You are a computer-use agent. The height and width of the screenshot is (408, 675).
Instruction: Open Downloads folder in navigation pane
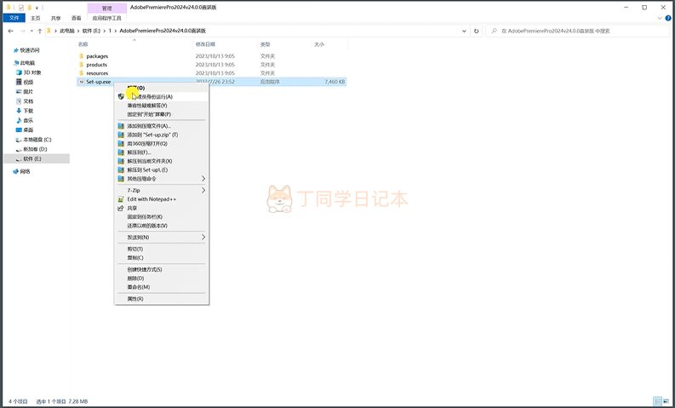[28, 111]
